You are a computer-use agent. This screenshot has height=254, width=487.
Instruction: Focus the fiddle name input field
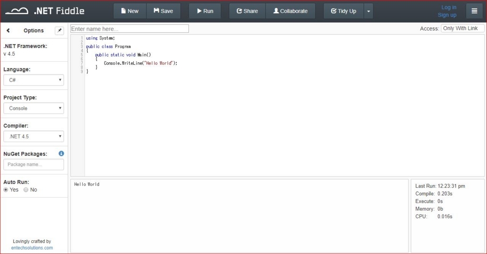click(129, 29)
